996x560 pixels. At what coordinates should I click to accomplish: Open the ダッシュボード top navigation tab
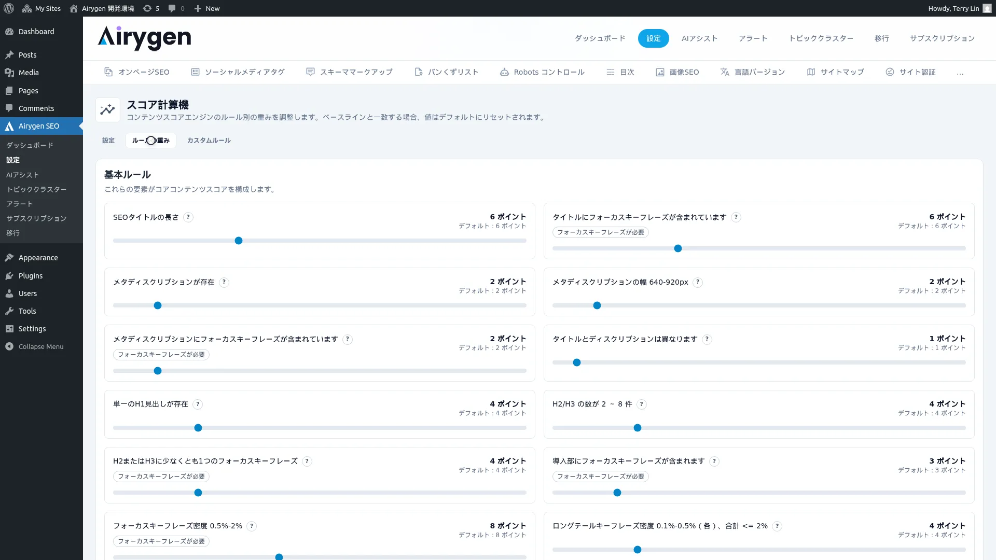600,38
